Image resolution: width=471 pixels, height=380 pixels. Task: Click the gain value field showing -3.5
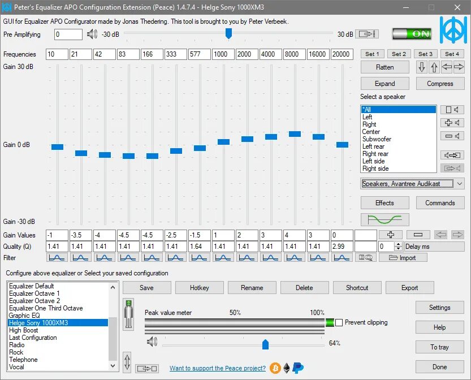coord(80,235)
